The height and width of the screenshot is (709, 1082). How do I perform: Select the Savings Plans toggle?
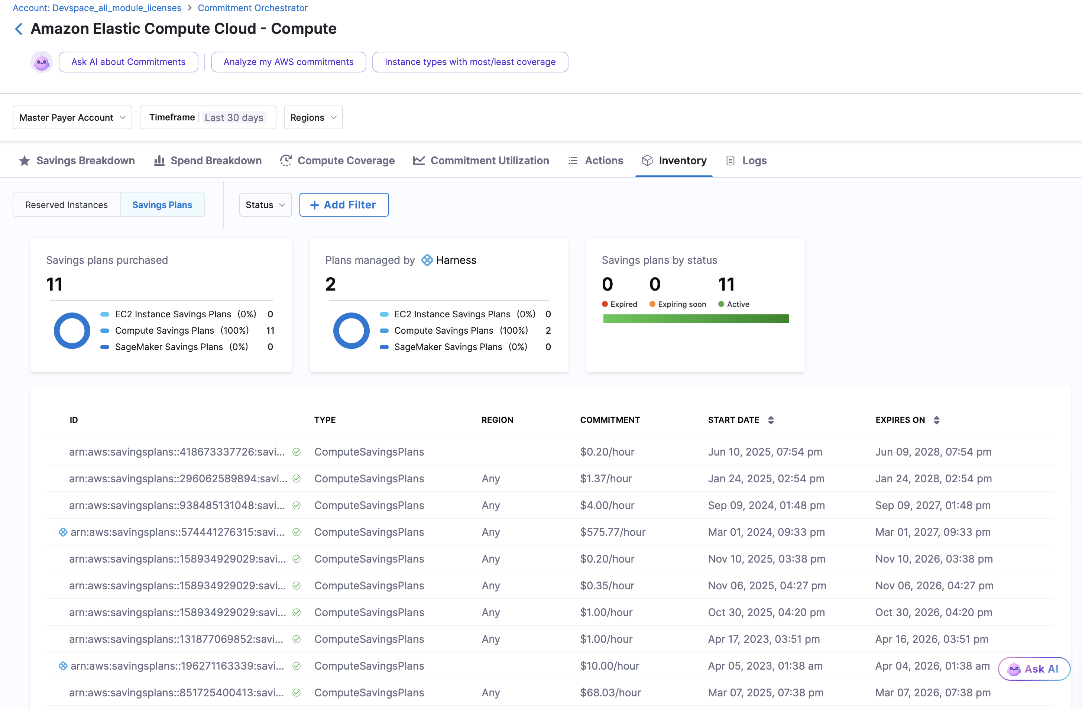(x=162, y=205)
